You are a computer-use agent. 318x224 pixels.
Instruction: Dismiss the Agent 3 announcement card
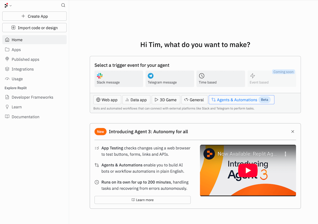(x=293, y=131)
